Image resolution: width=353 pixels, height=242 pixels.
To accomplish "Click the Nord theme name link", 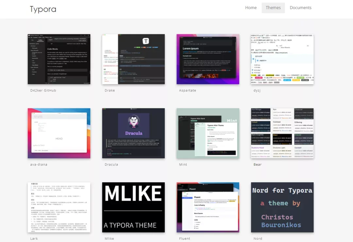I will 258,238.
